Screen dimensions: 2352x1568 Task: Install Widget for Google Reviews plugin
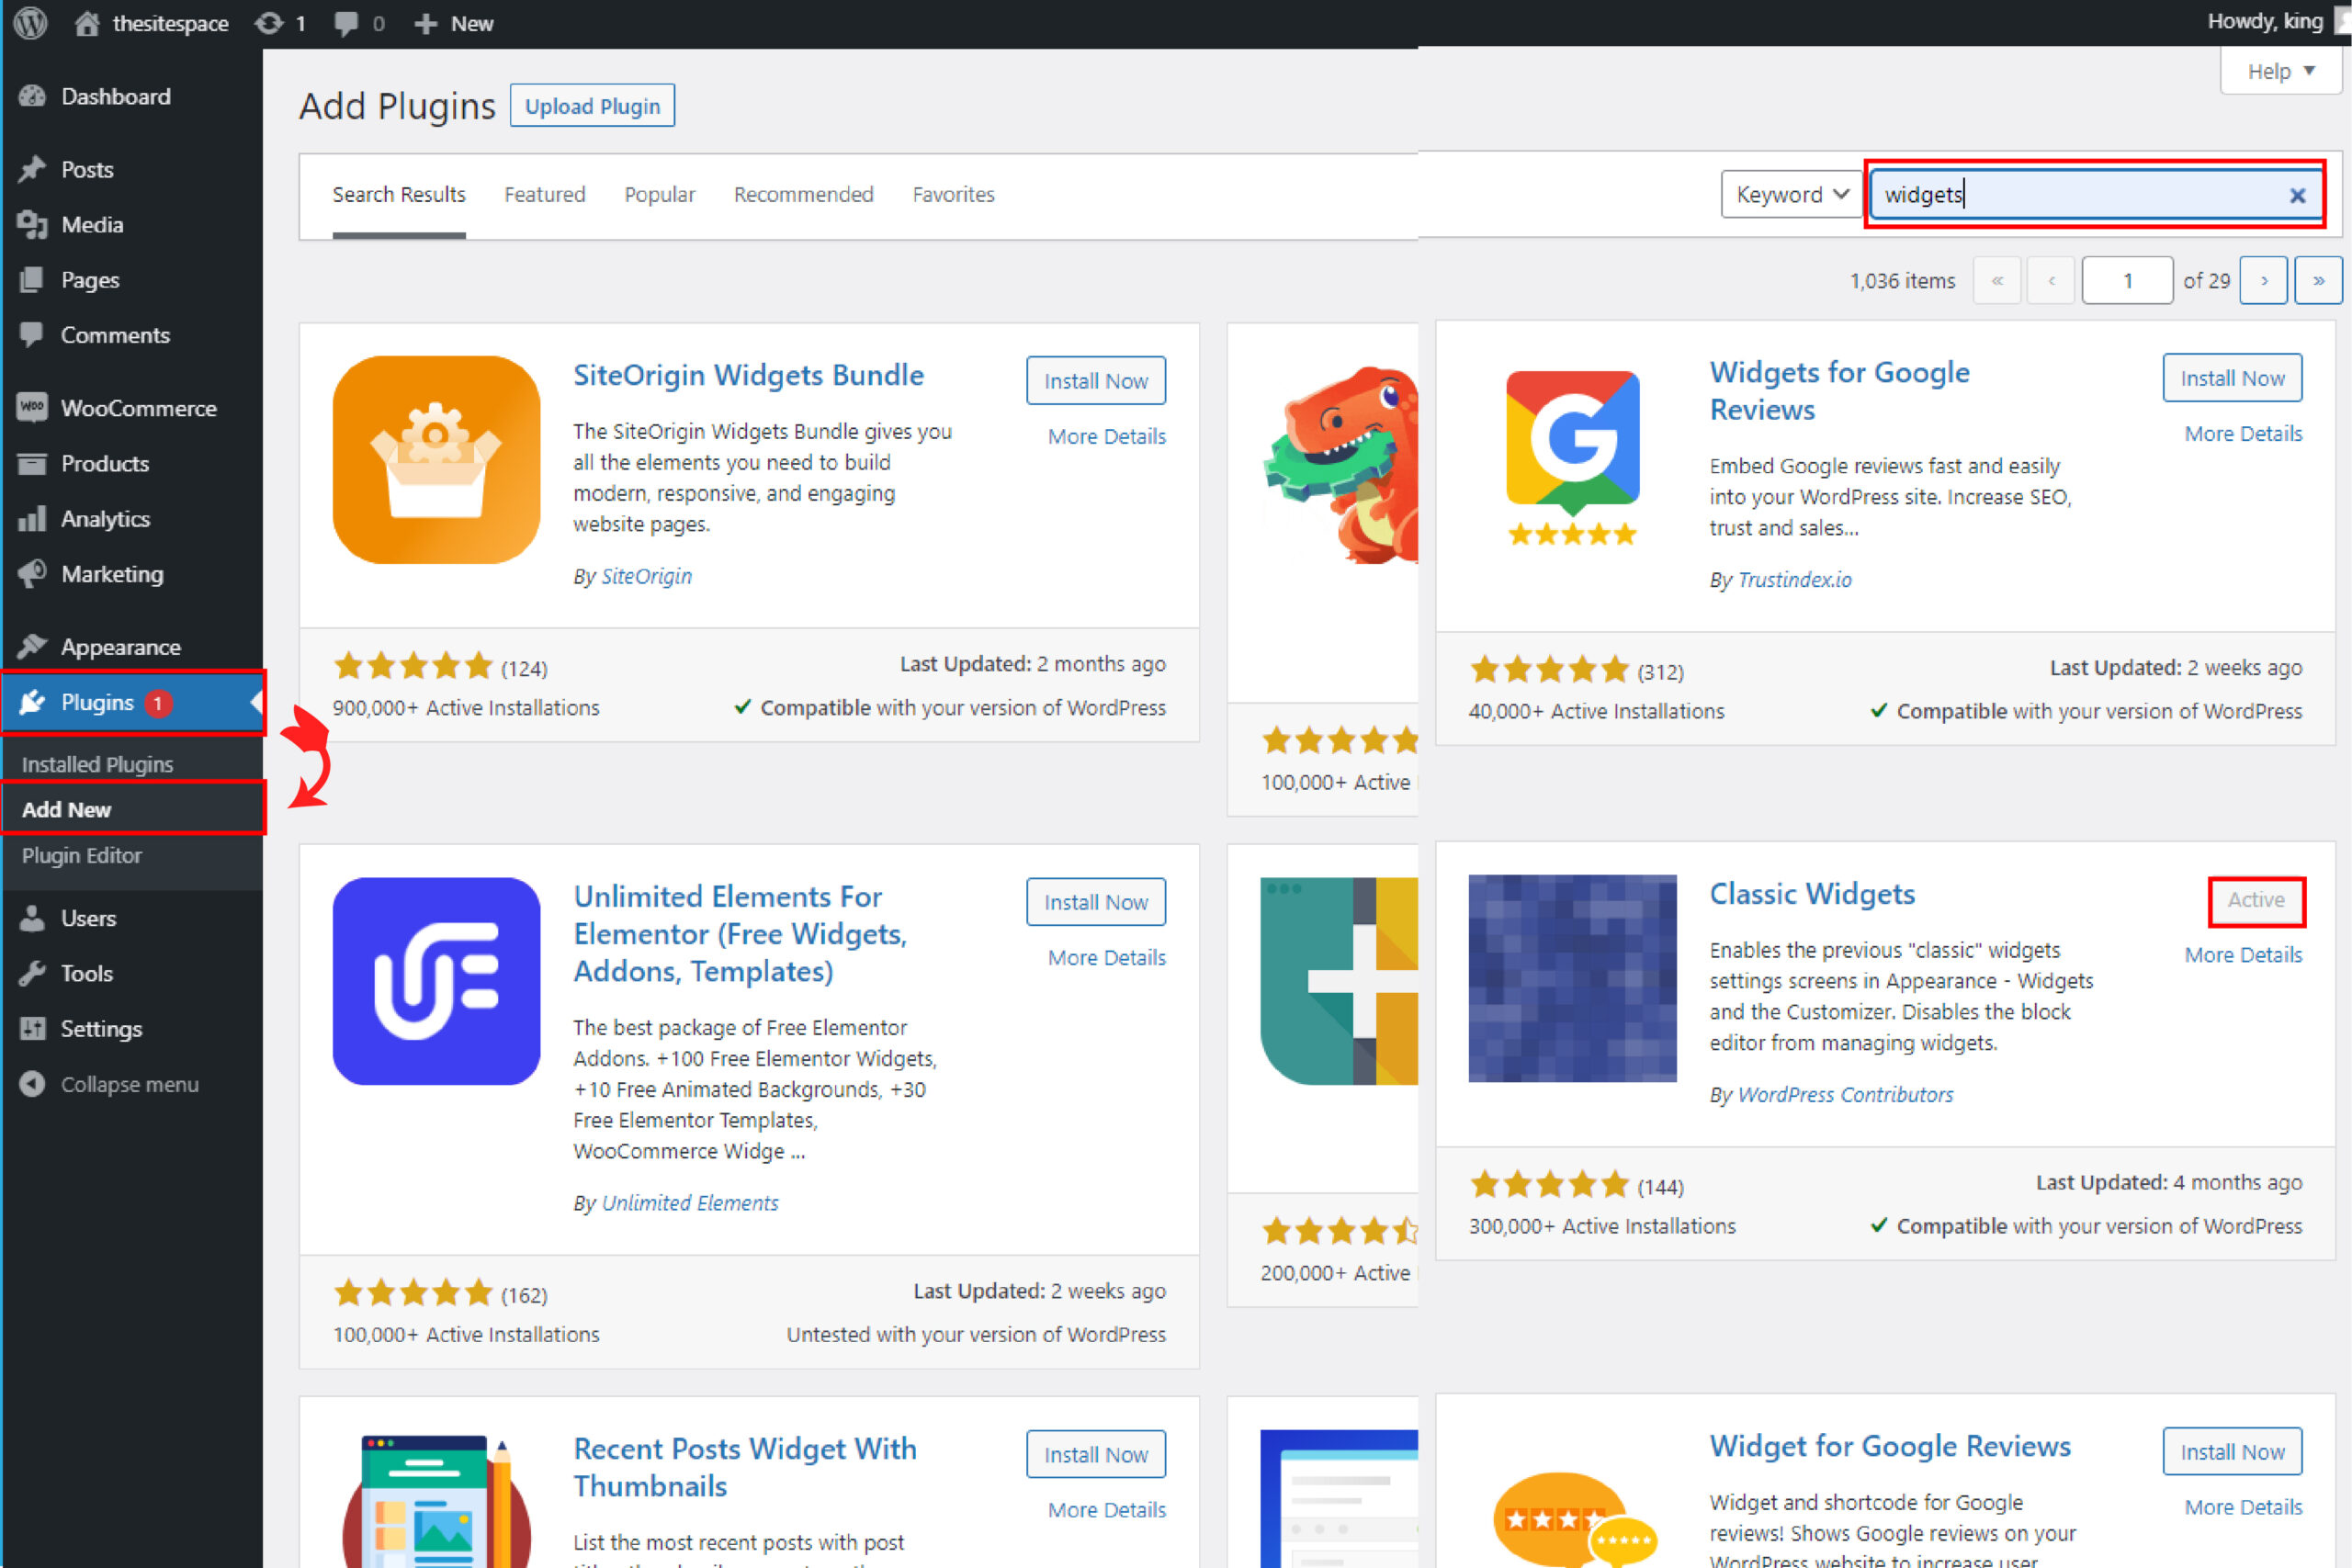tap(2232, 1451)
